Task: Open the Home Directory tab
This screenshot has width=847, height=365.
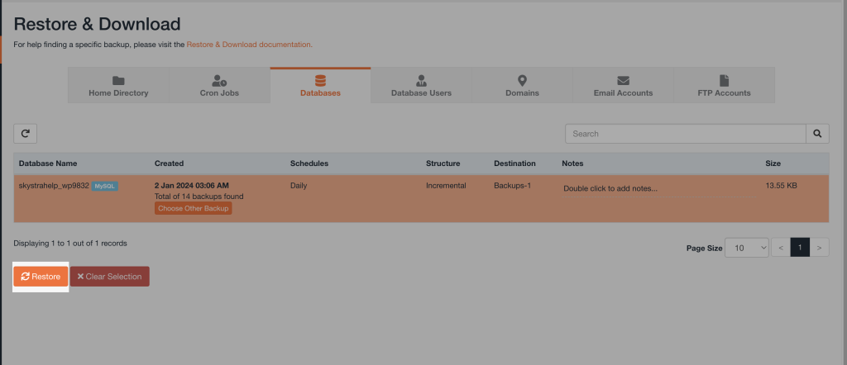Action: pyautogui.click(x=118, y=86)
